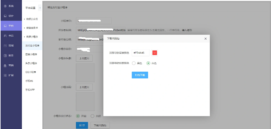271x129 pixels.
Task: Set 小程序支付状态 to 开启
Action: (78, 116)
